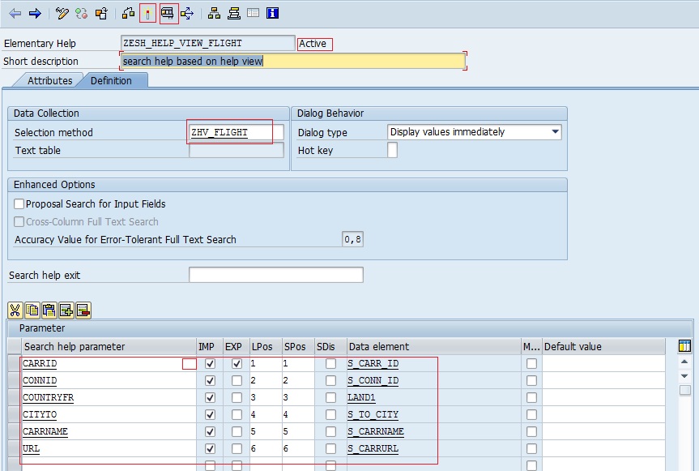This screenshot has height=471, width=699.
Task: Switch to the Attributes tab
Action: pyautogui.click(x=49, y=80)
